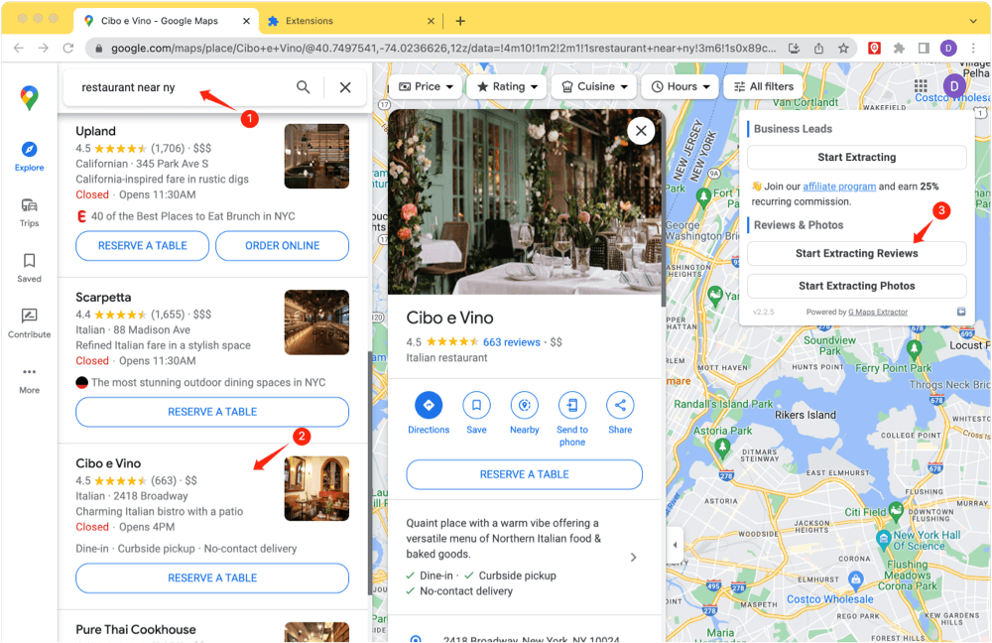Open Saved places in the sidebar
This screenshot has width=992, height=643.
click(x=29, y=268)
